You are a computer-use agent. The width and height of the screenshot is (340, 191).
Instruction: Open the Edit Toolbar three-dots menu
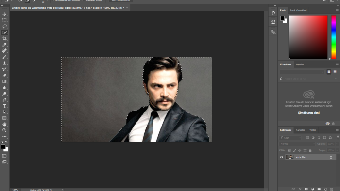click(x=4, y=137)
